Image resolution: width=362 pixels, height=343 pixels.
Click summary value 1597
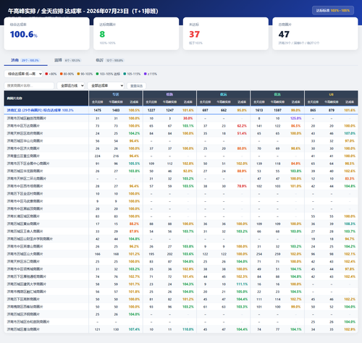click(277, 110)
